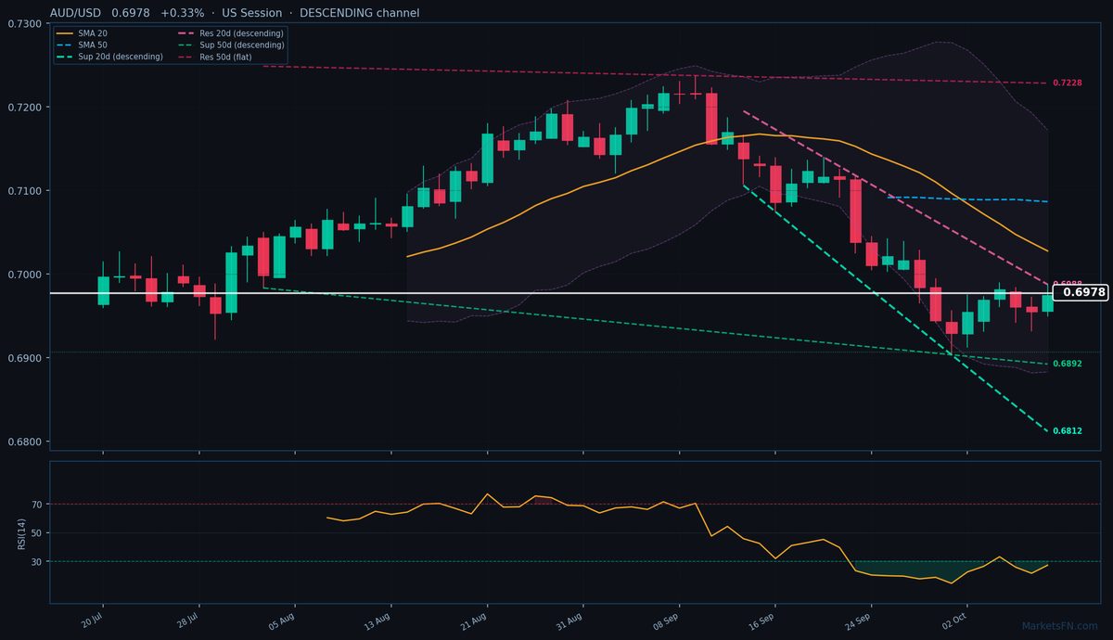Image resolution: width=1113 pixels, height=640 pixels.
Task: Click the 08 Sep date label
Action: [x=667, y=620]
